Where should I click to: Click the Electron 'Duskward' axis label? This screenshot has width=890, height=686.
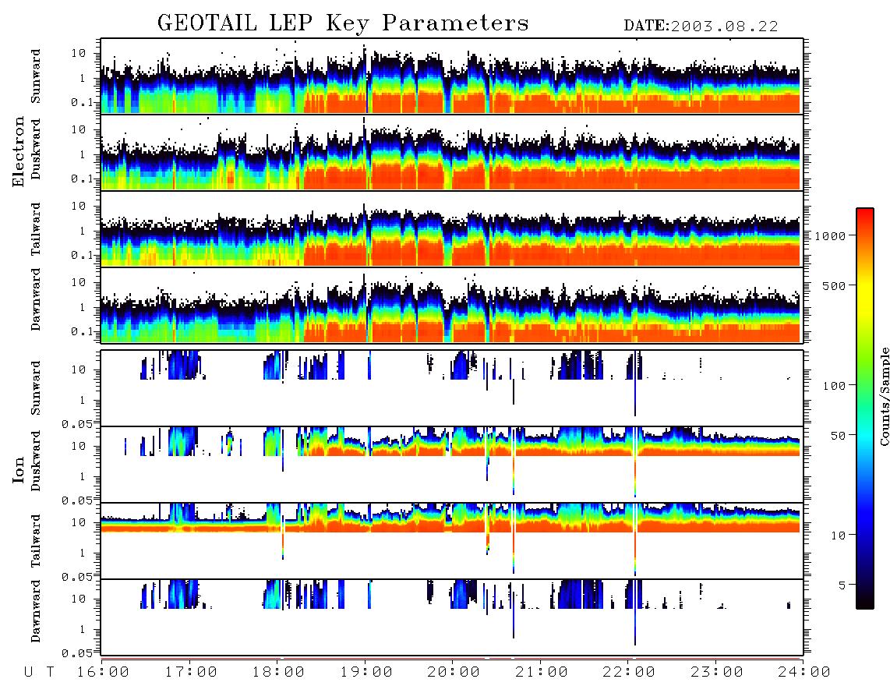[x=36, y=149]
